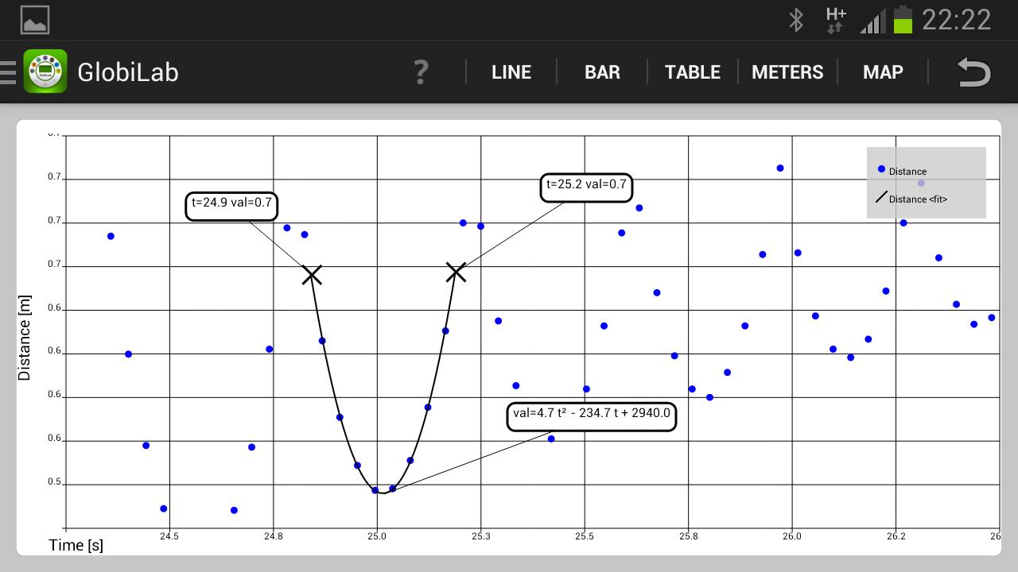The image size is (1018, 572).
Task: Open the MAP view
Action: point(883,72)
